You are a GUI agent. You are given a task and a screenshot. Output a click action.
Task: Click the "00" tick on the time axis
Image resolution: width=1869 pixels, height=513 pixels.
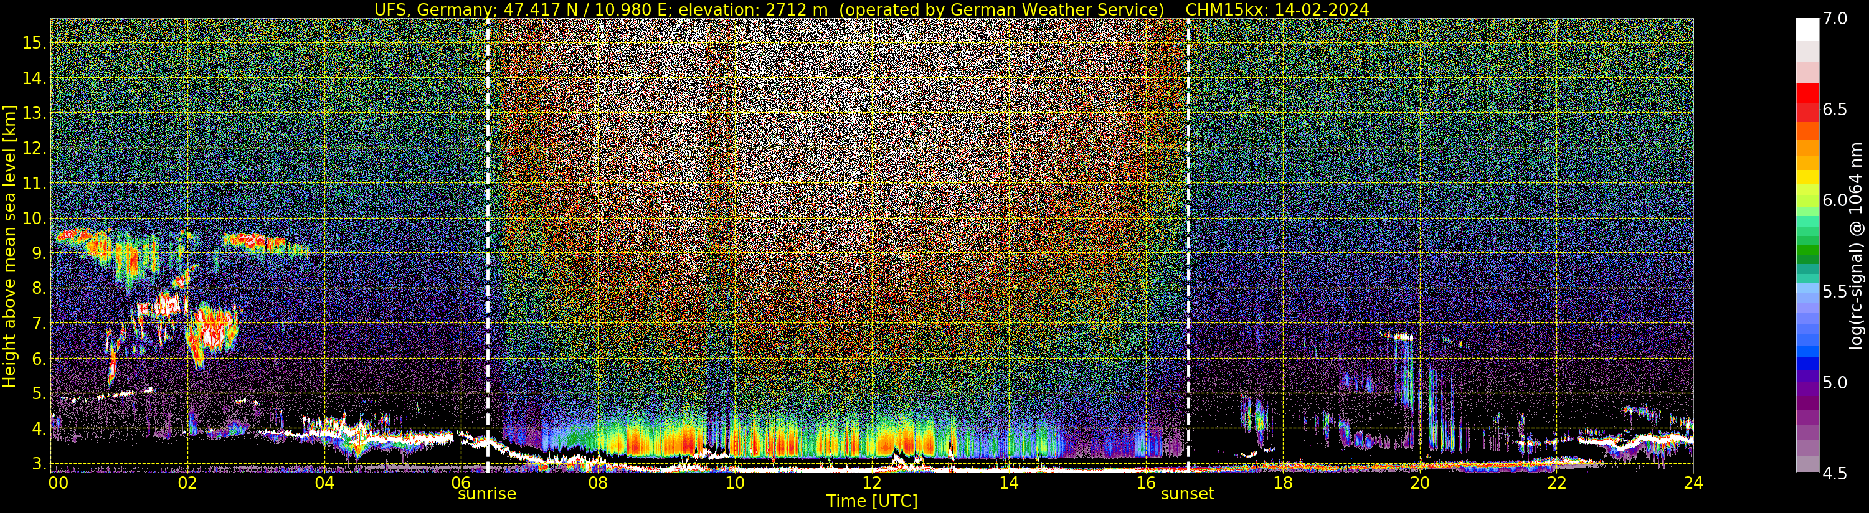click(59, 482)
